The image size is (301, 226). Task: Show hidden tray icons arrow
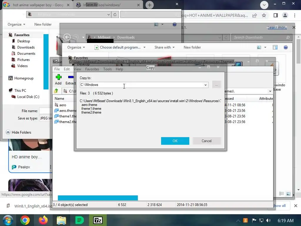tap(238, 221)
